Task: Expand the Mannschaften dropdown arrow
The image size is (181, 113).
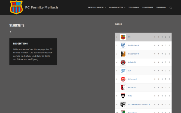Action: 125,8
